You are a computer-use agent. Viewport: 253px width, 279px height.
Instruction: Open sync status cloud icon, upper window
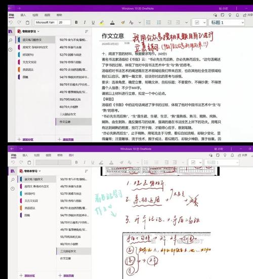(215, 15)
